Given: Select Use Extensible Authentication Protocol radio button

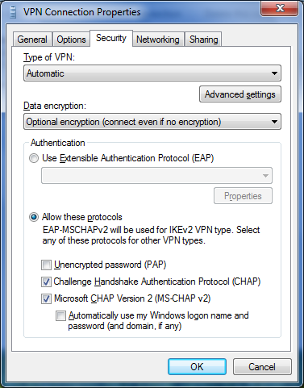Looking at the screenshot, I should pos(34,158).
